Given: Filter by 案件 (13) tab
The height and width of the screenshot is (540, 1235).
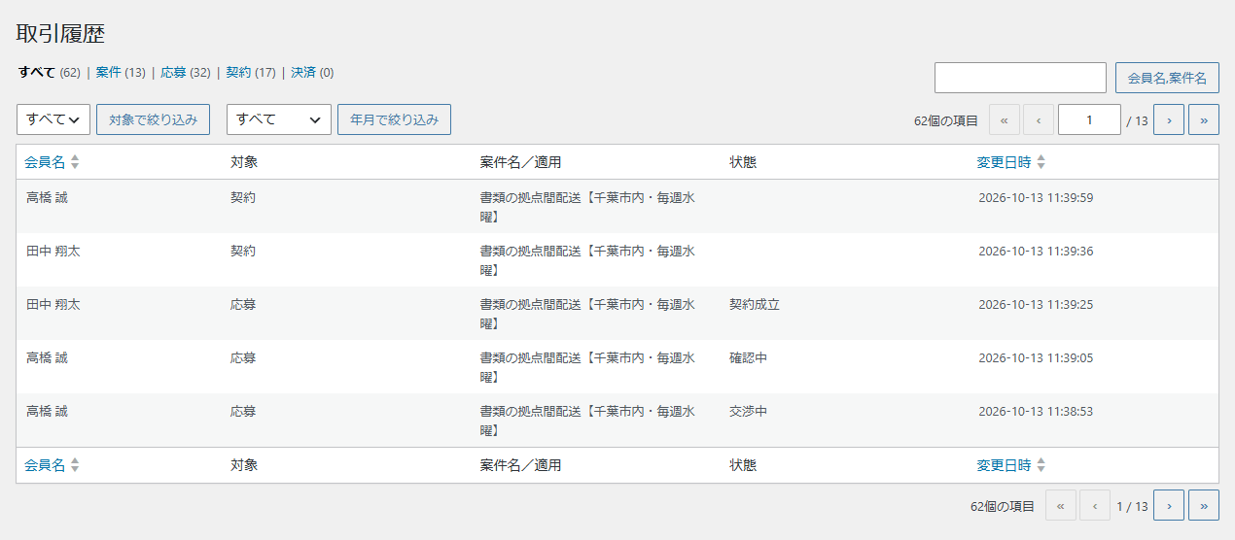Looking at the screenshot, I should click(x=121, y=73).
